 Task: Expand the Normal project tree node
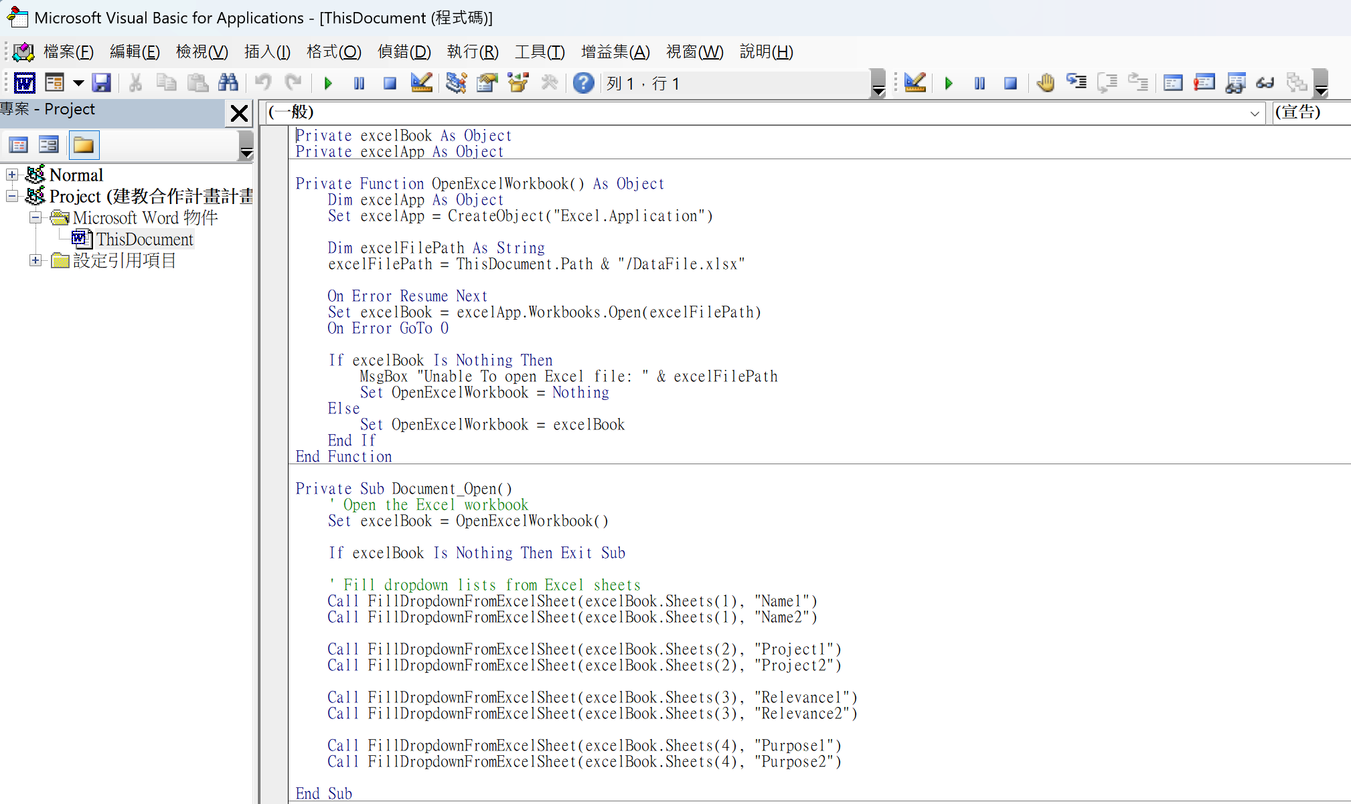coord(12,175)
